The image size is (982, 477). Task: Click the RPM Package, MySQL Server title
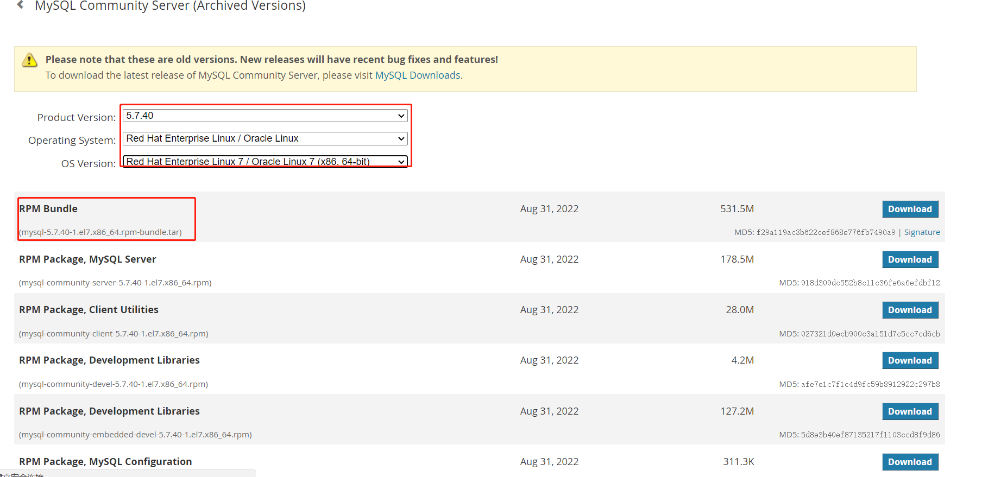tap(87, 259)
